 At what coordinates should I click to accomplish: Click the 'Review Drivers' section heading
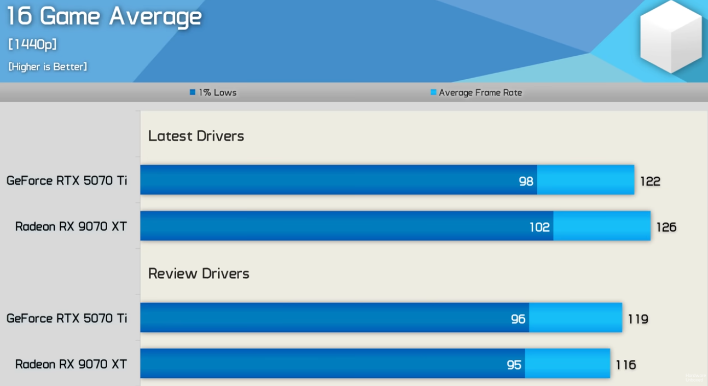199,273
